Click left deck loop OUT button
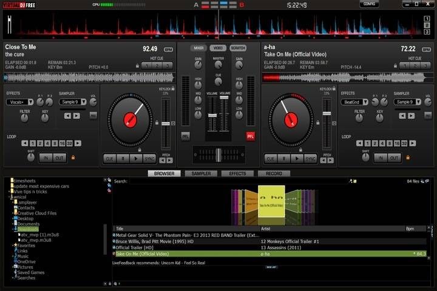Screen dimensions: 437x291 click(59, 158)
